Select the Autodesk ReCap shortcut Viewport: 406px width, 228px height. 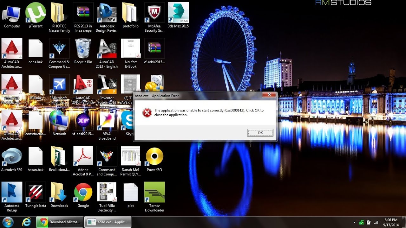[12, 197]
